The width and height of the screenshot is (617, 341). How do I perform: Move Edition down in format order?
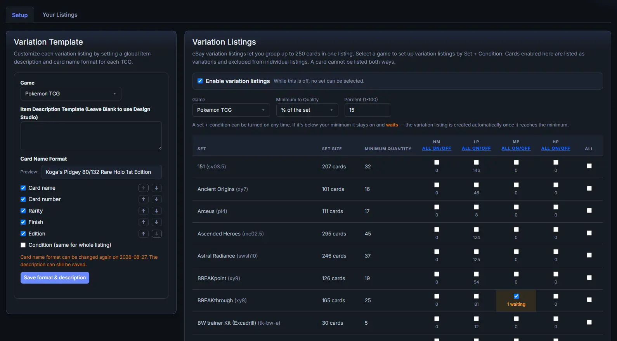156,234
